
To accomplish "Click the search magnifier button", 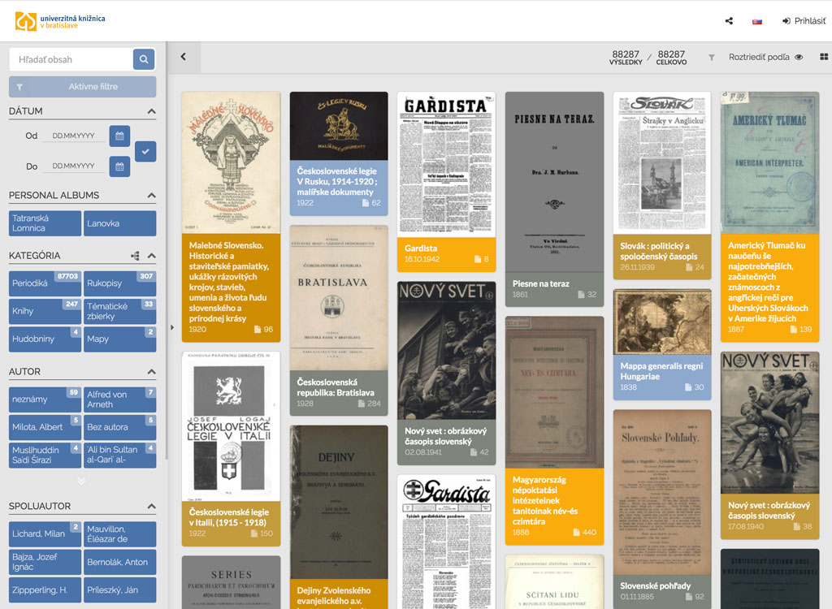I will click(144, 59).
